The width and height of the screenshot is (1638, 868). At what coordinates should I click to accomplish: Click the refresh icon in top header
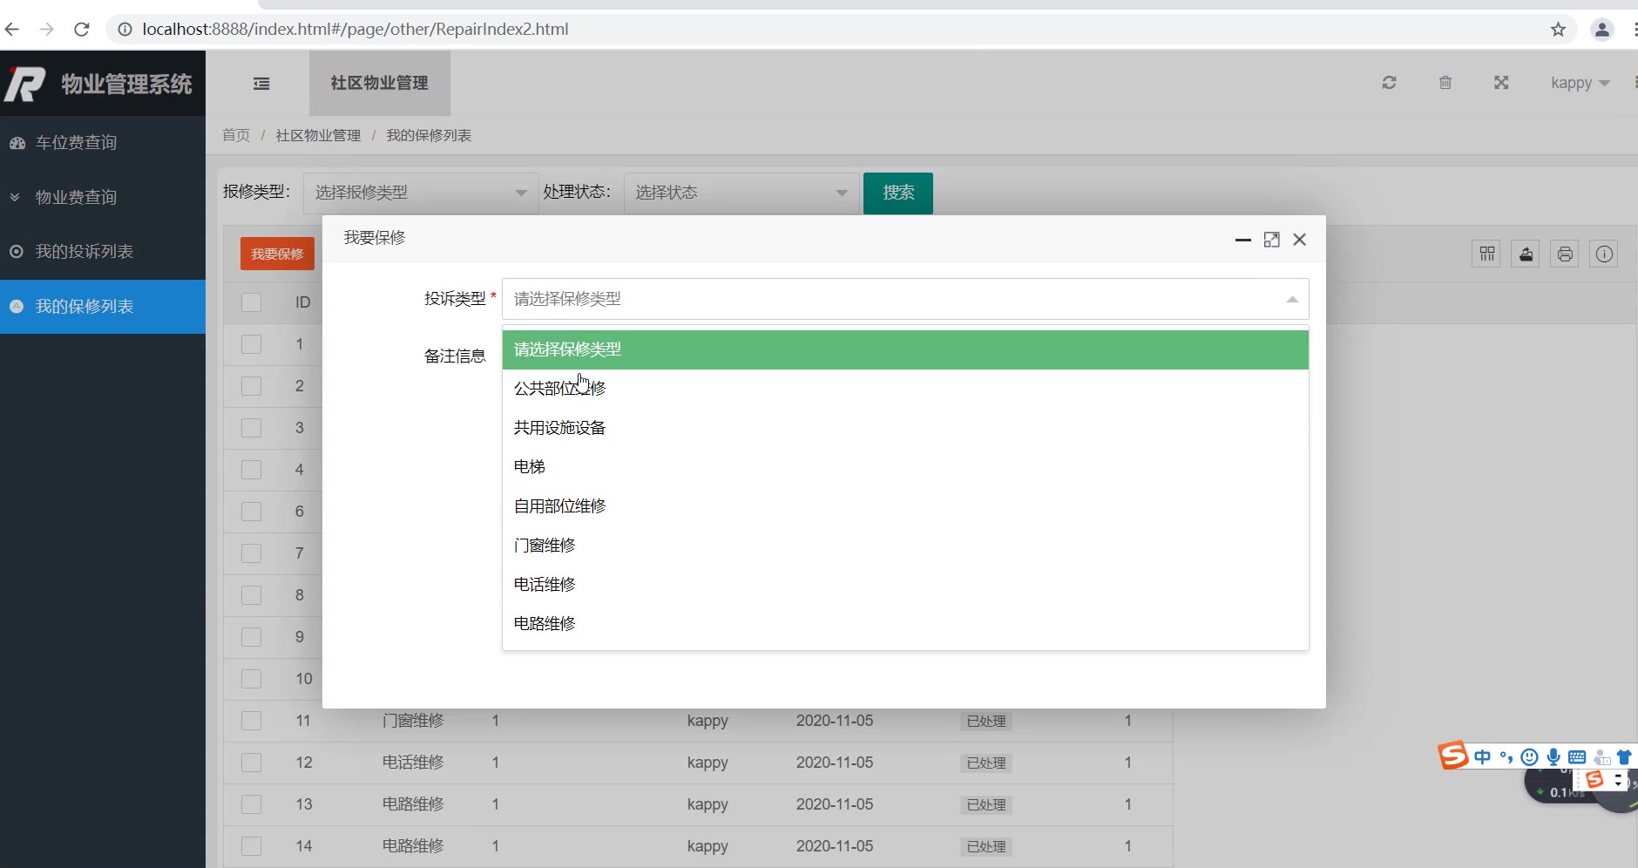point(1389,83)
